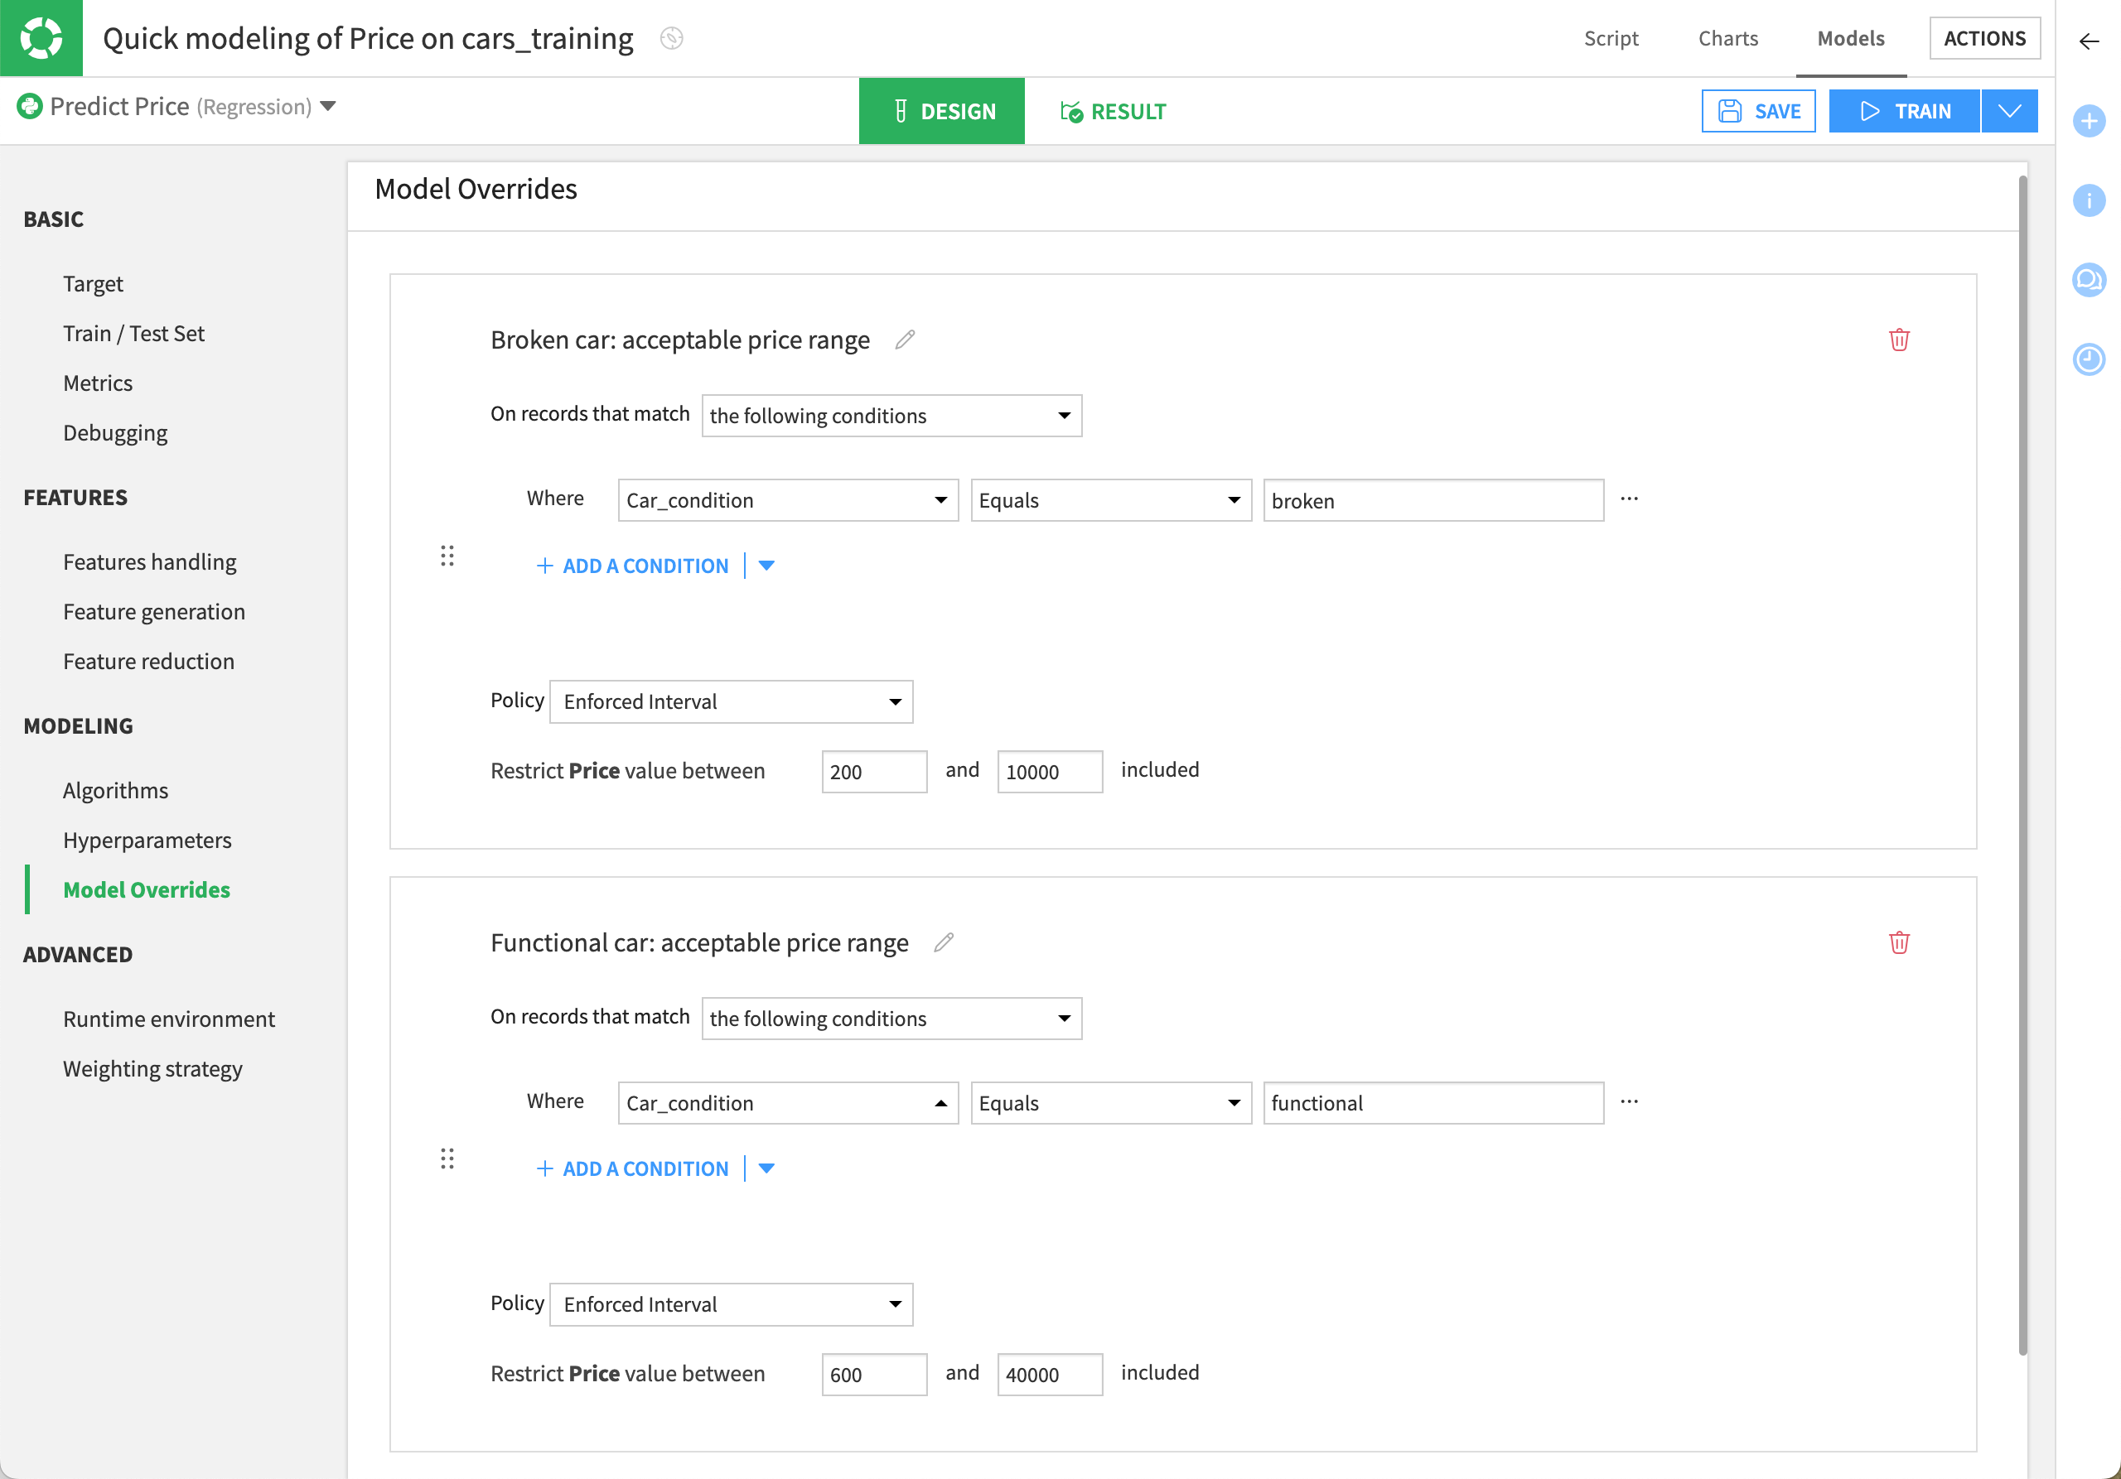Edit the Functional car override title

(943, 942)
